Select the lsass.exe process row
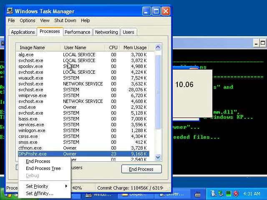The width and height of the screenshot is (267, 200). (83, 119)
